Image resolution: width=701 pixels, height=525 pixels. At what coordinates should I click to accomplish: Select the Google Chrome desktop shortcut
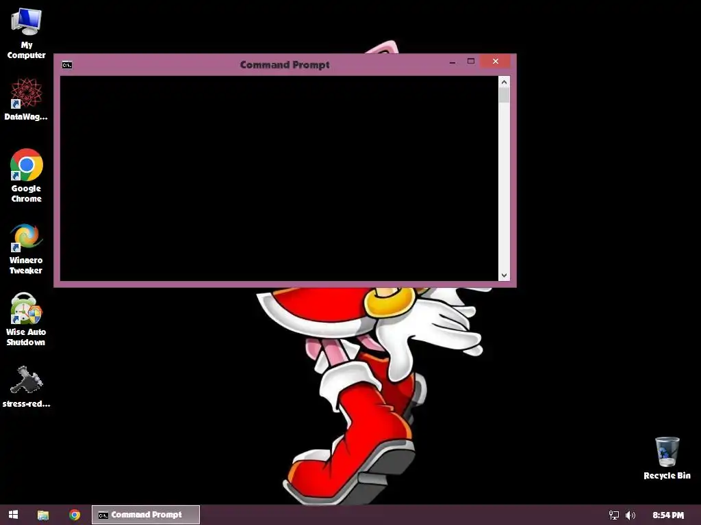click(27, 176)
